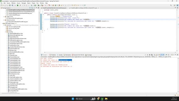The height and width of the screenshot is (101, 179).
Task: Expand the java.io package node
Action: point(6,30)
